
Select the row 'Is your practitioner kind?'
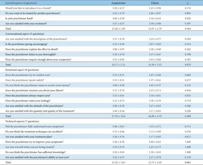pyautogui.click(x=102, y=18)
